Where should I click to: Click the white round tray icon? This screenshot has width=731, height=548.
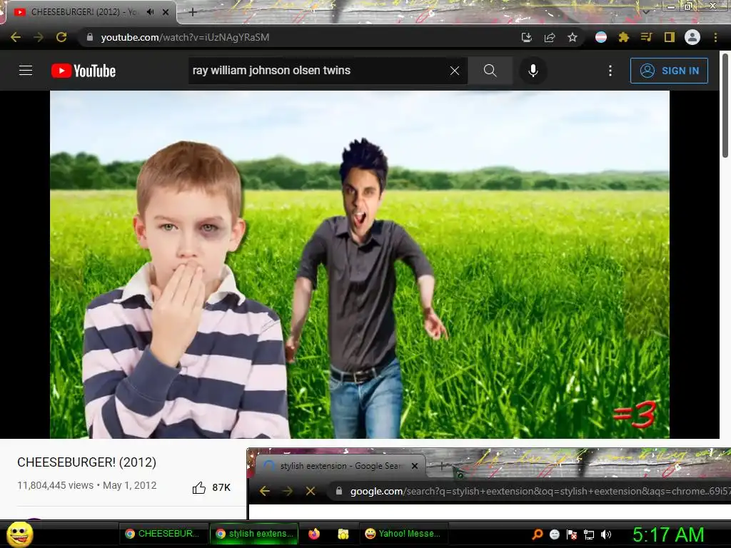[x=554, y=534]
